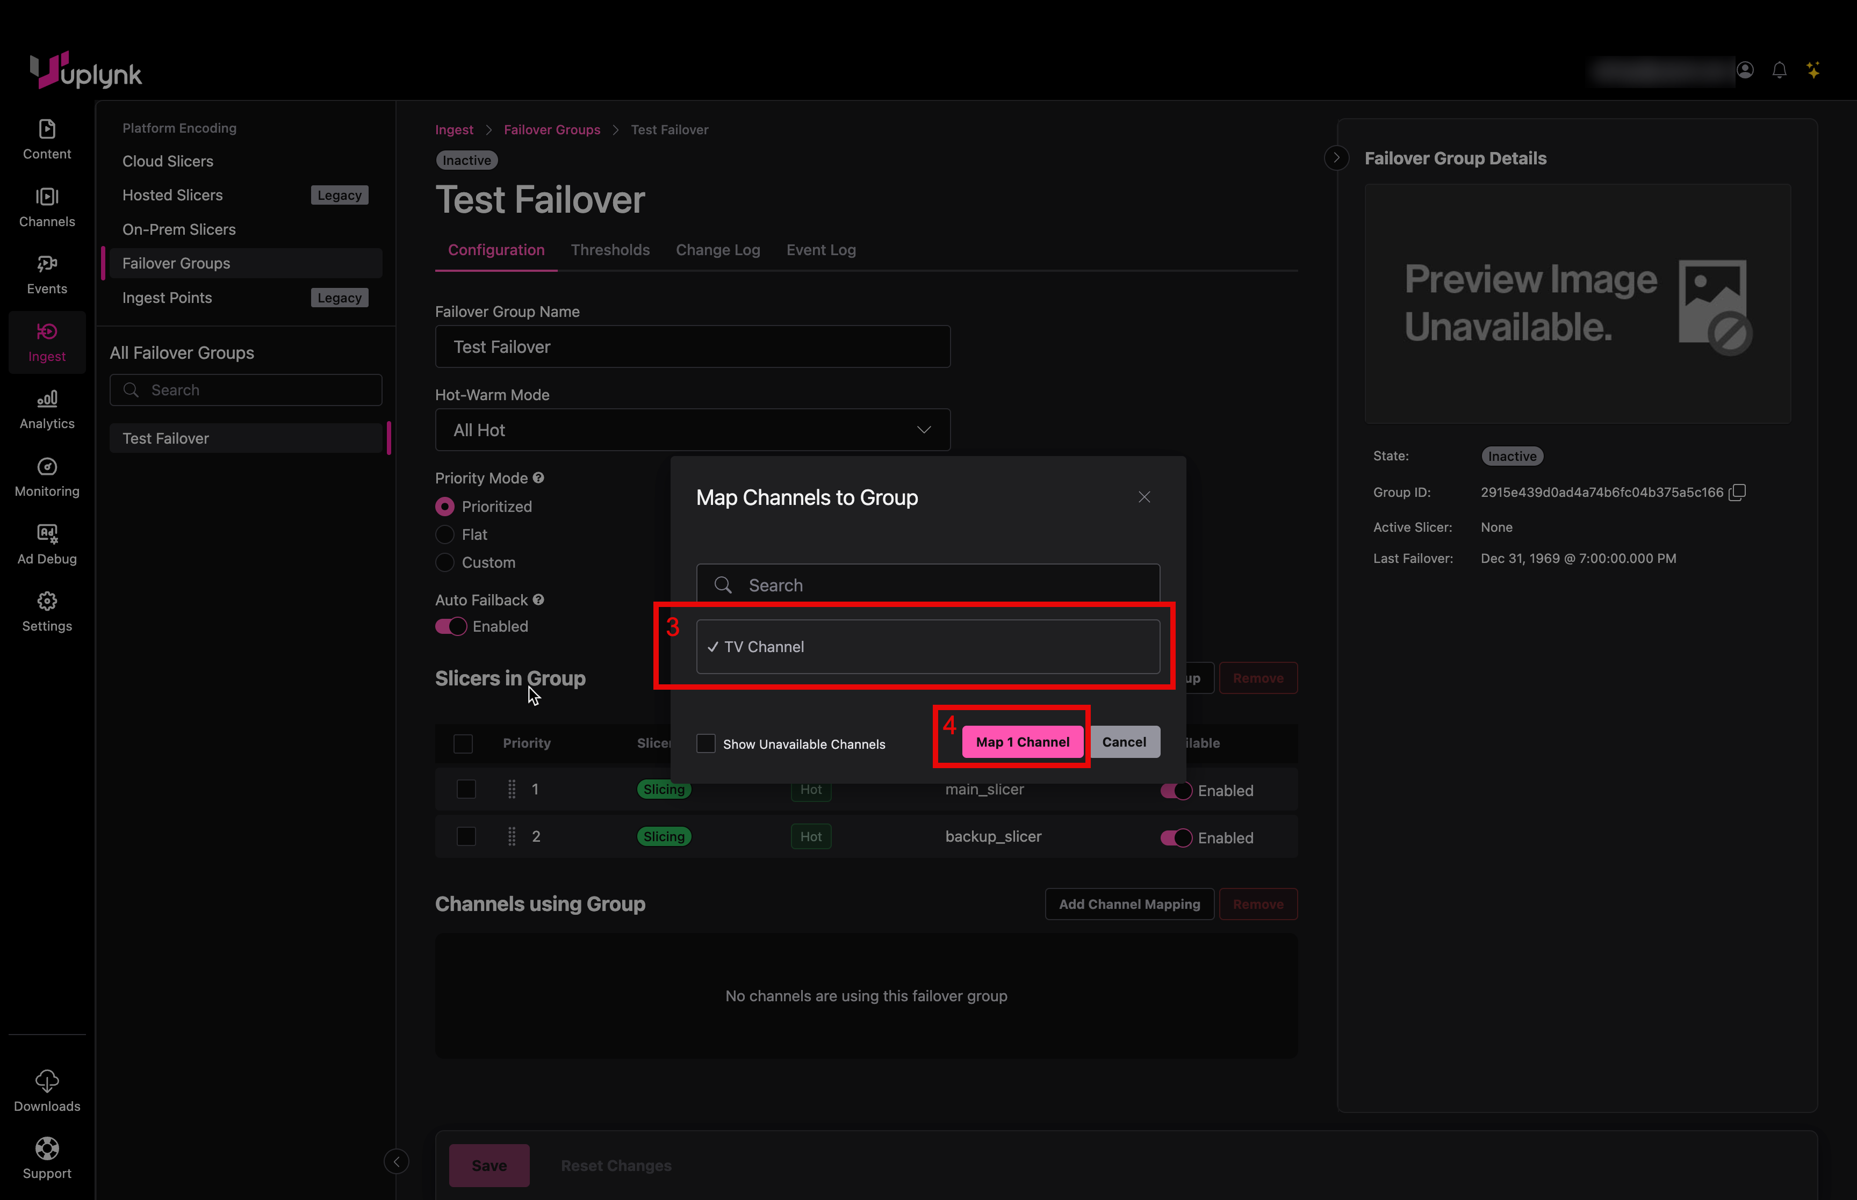Open the notifications bell
Screen dimensions: 1857x1200
(1779, 70)
